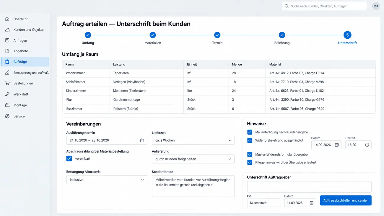Viewport: 384px width, 216px height.
Task: Click the Umfang step label
Action: point(88,43)
